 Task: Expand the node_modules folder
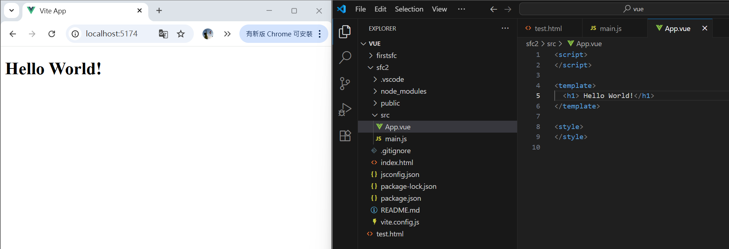pos(403,91)
